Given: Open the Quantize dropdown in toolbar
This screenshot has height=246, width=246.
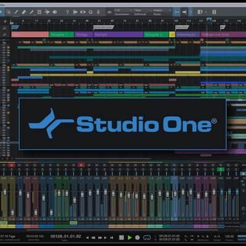Looking at the screenshot, I should pyautogui.click(x=123, y=12).
